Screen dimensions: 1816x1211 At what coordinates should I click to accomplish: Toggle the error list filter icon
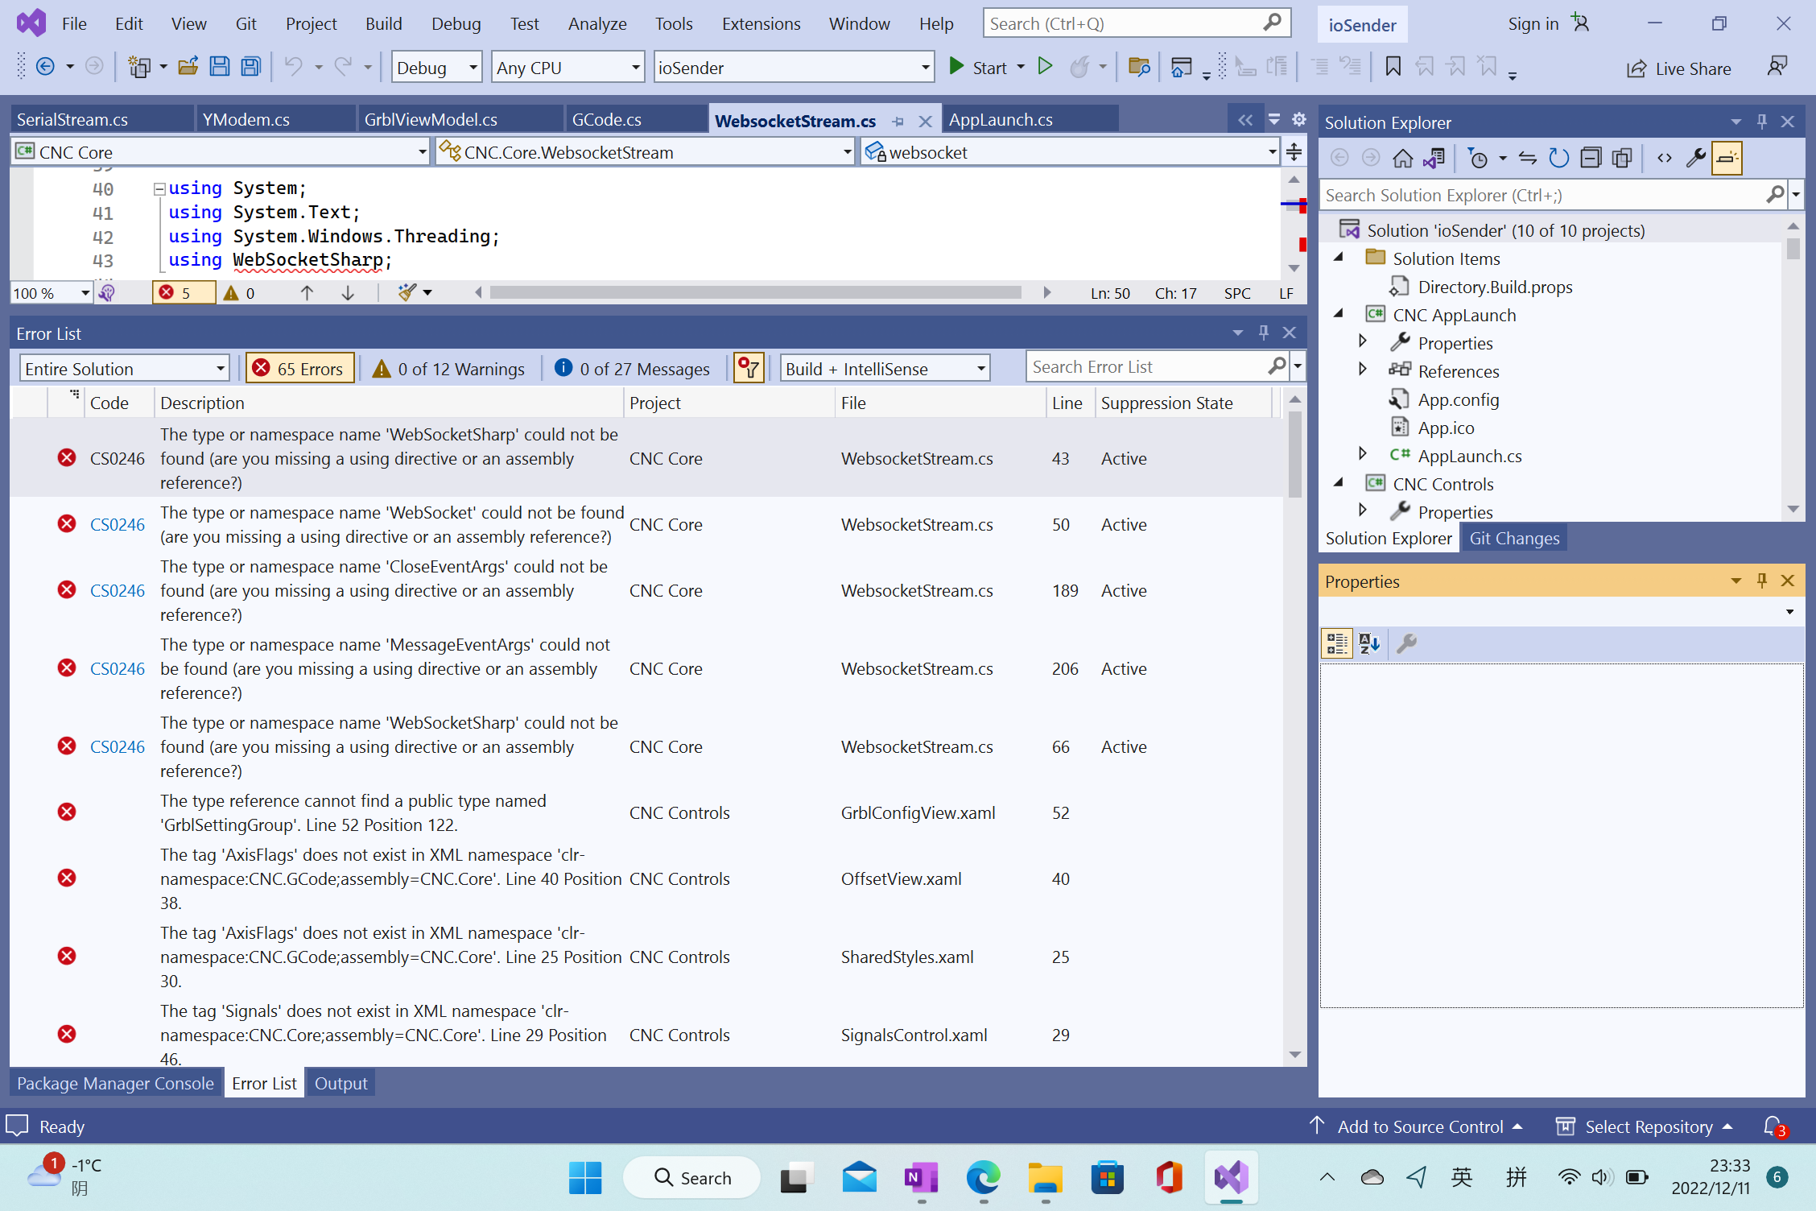[x=749, y=368]
